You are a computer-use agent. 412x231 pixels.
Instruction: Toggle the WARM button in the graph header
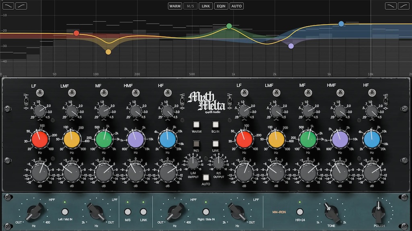pos(175,6)
